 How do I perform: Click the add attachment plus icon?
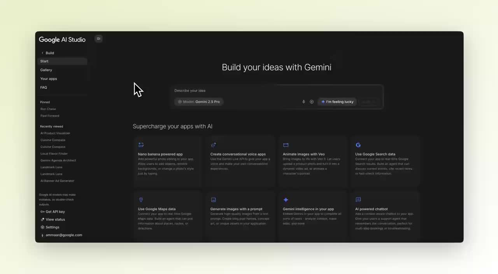312,102
